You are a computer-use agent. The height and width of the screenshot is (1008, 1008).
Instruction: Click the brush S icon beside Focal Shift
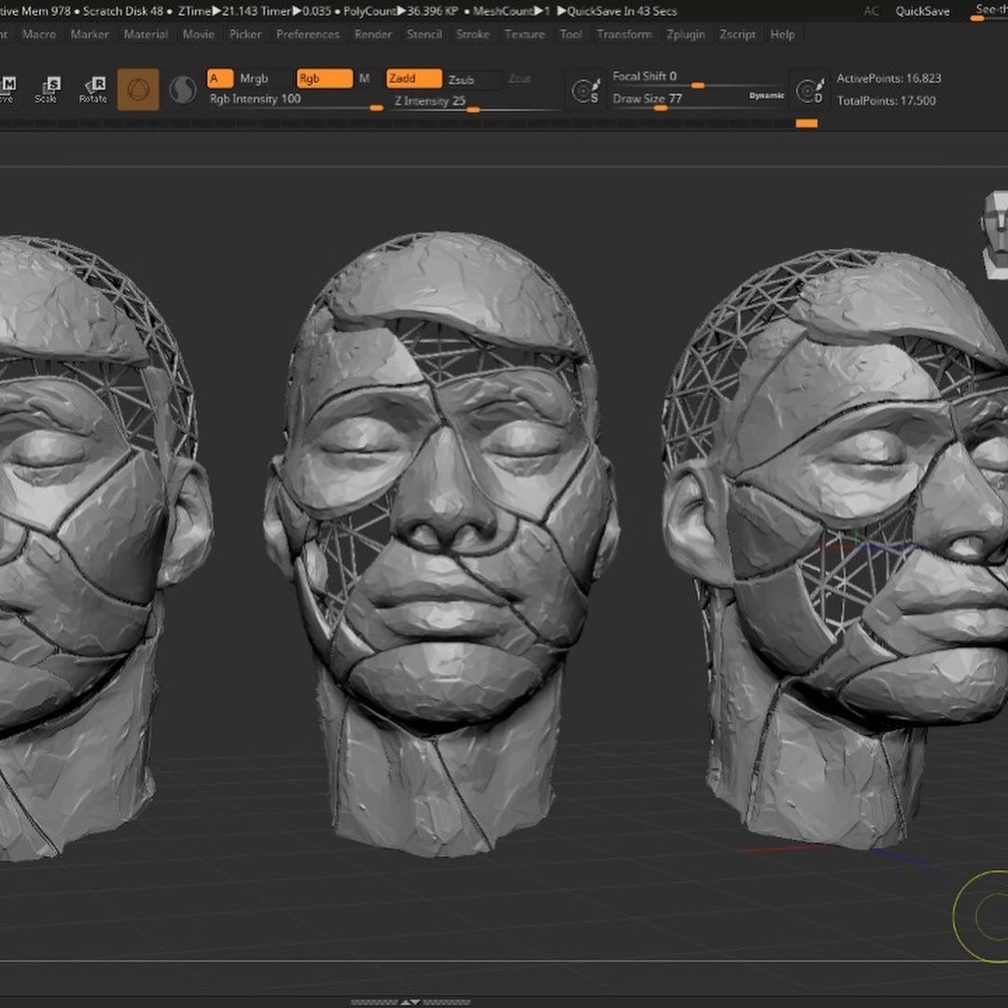585,91
